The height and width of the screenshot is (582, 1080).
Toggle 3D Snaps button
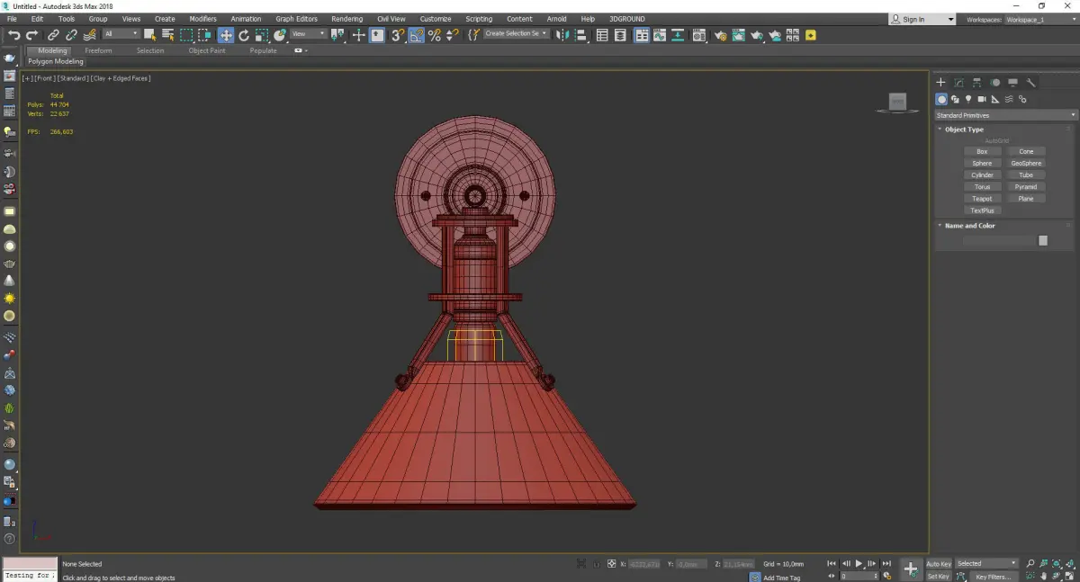tap(397, 35)
